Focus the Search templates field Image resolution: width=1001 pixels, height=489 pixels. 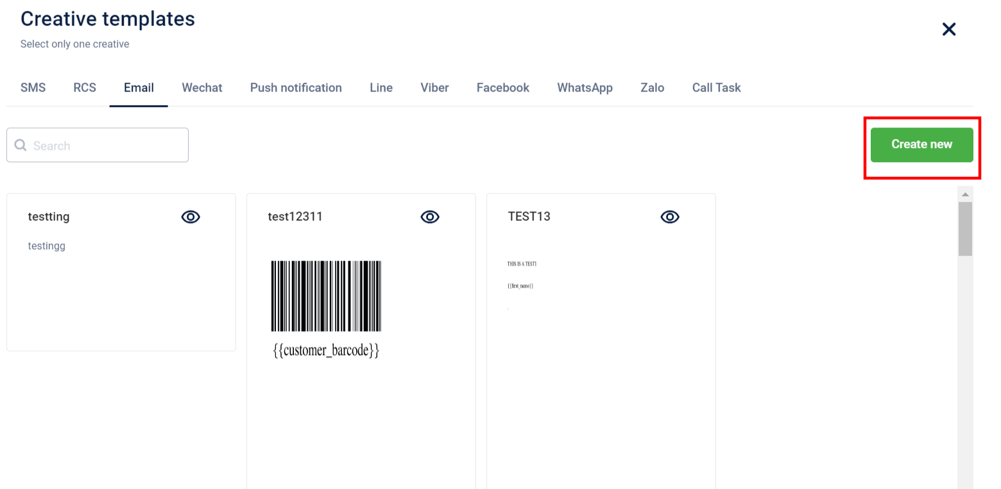pyautogui.click(x=98, y=145)
